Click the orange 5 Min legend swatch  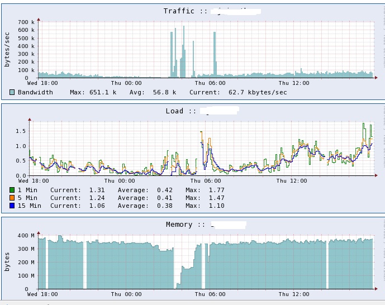pos(12,198)
